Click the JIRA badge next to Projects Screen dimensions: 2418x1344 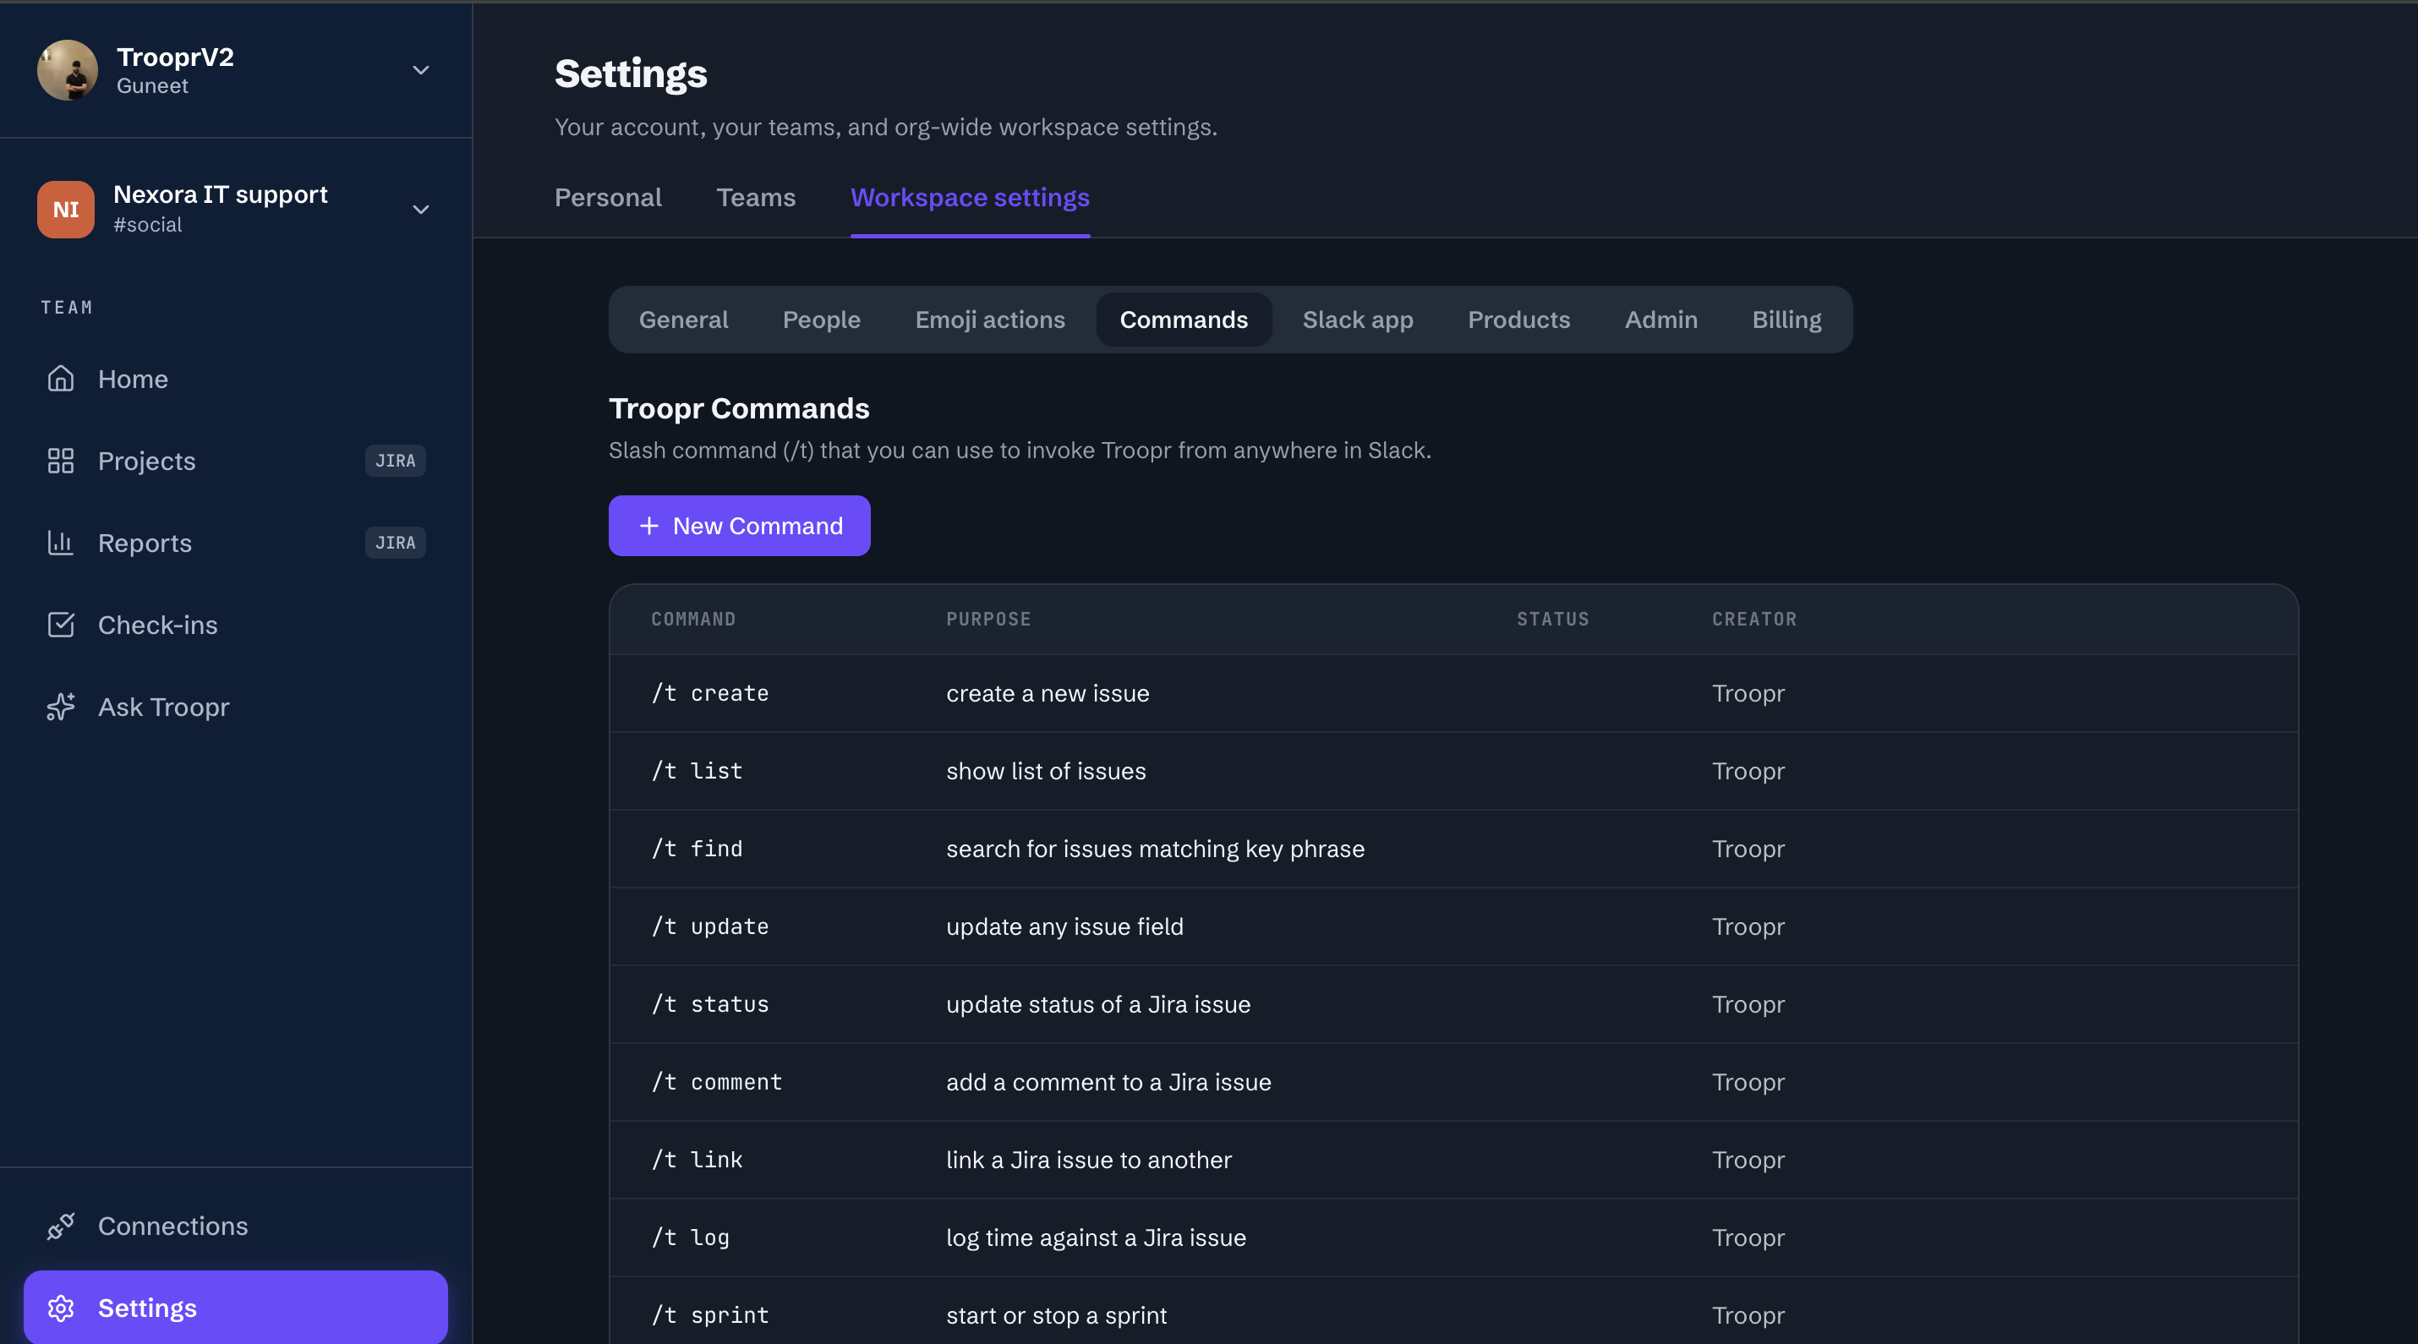[395, 461]
